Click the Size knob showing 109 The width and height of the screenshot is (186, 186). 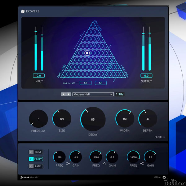(62, 119)
